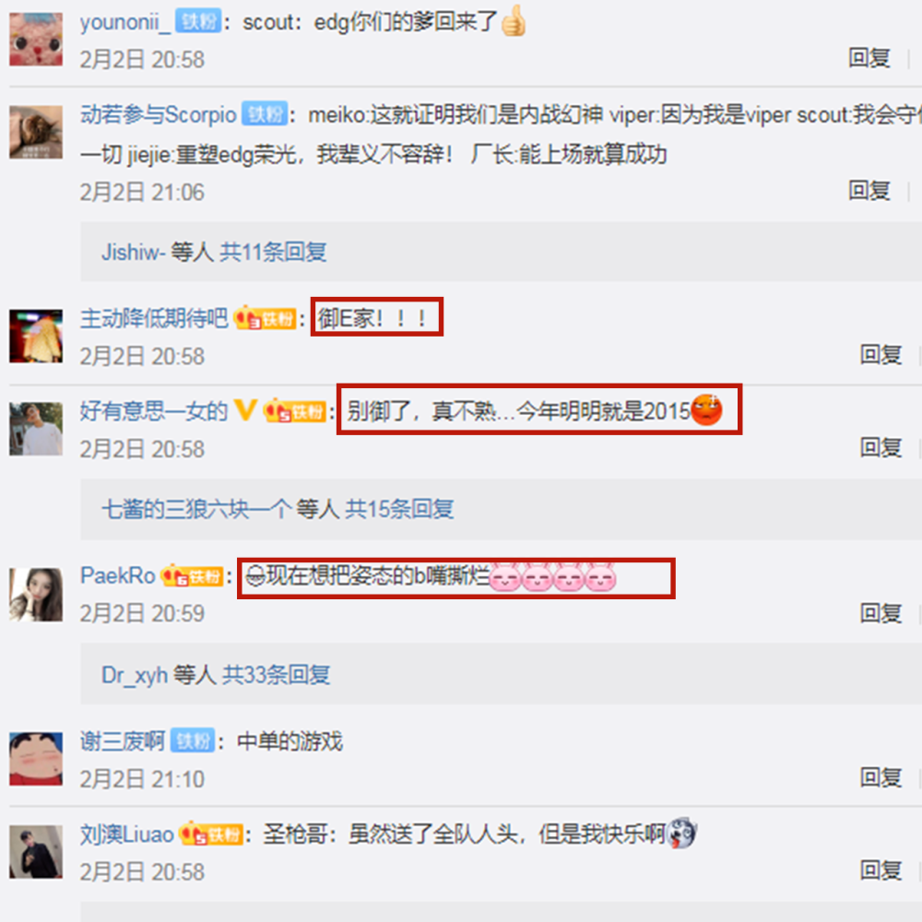The width and height of the screenshot is (922, 922).
Task: Click 好有意思一女的's gold 铁粉 badge
Action: 295,411
